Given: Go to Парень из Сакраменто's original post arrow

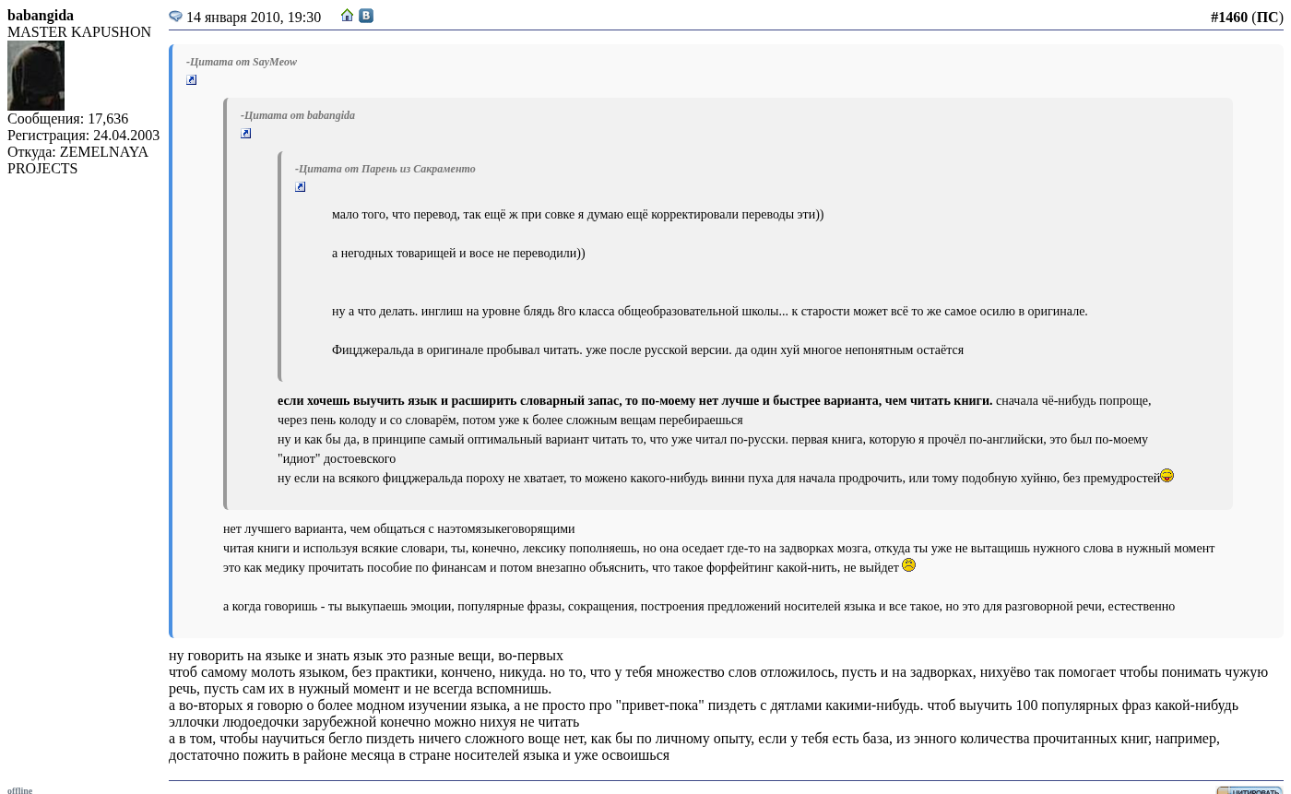Looking at the screenshot, I should coord(301,187).
